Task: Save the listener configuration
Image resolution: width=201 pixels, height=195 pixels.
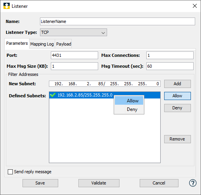Action: point(40,183)
